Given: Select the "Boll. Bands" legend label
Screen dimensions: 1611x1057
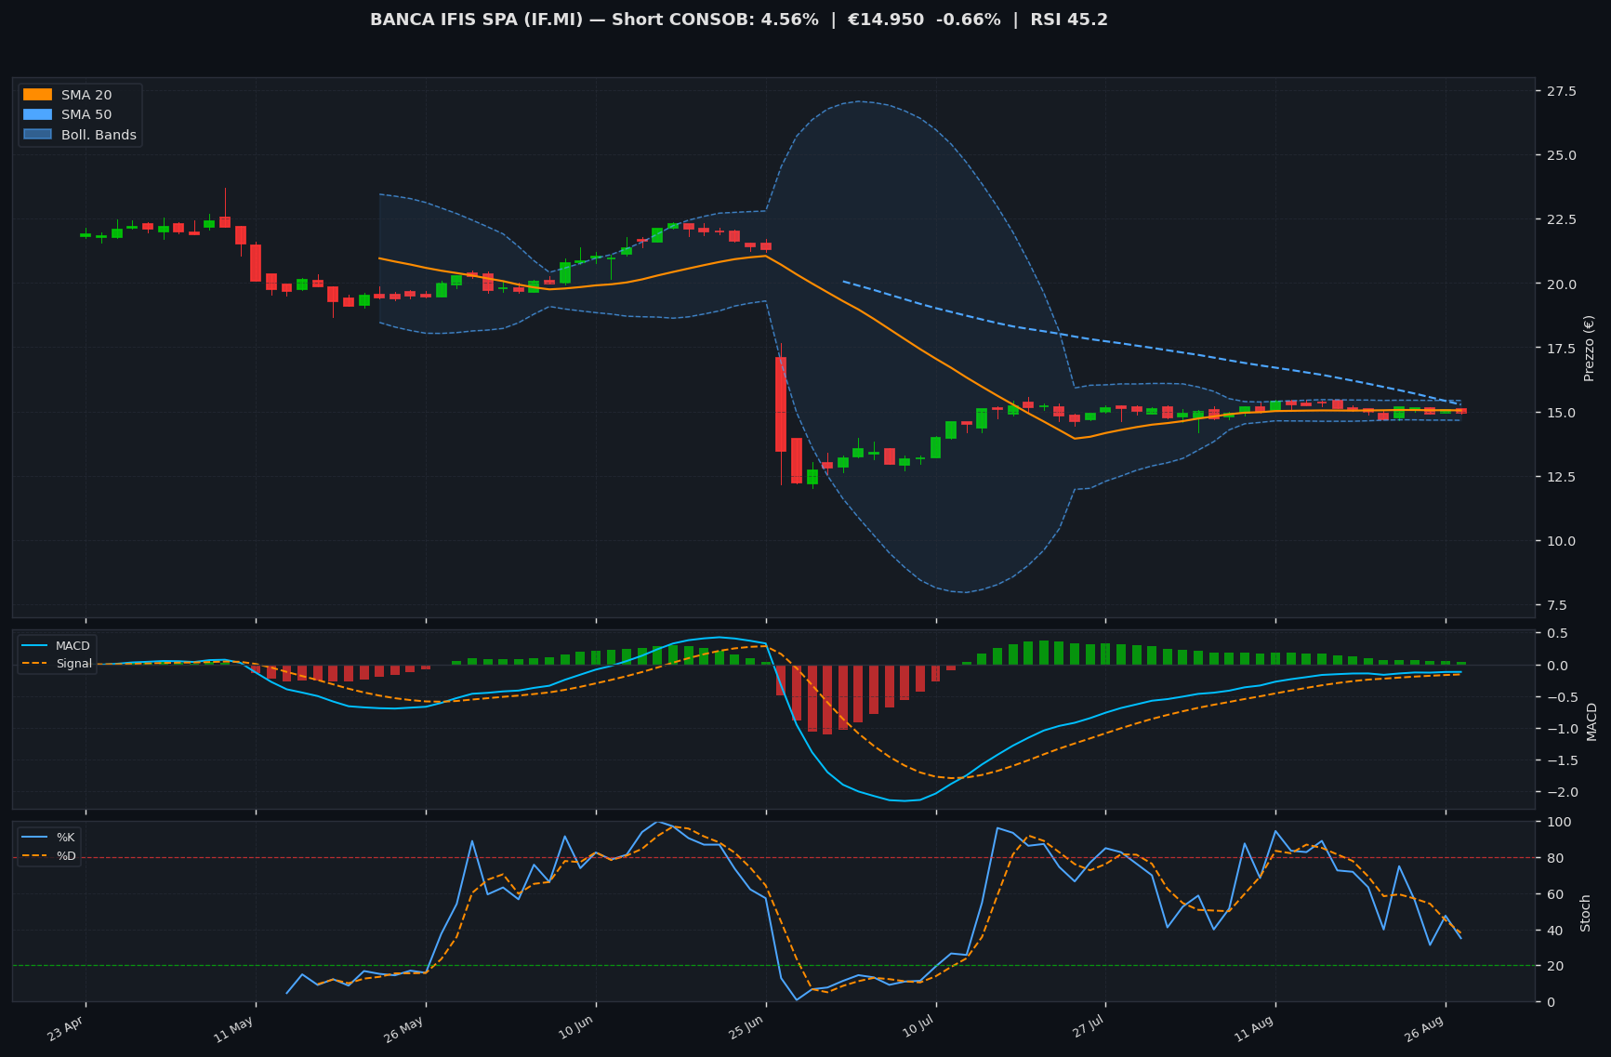Looking at the screenshot, I should click(99, 135).
